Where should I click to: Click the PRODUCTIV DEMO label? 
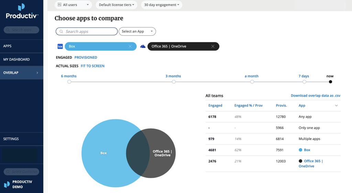22,184
